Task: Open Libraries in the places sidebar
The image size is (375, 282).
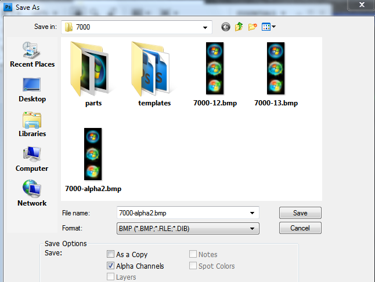Action: [x=32, y=124]
